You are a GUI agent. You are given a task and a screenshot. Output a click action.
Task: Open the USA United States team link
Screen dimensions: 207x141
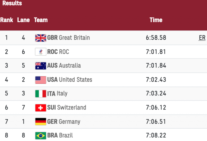[70, 80]
